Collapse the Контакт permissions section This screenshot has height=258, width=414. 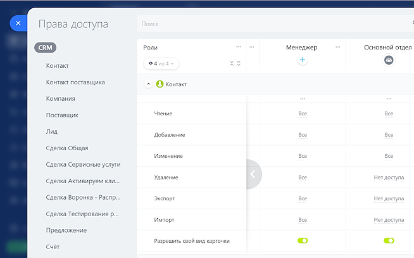148,84
